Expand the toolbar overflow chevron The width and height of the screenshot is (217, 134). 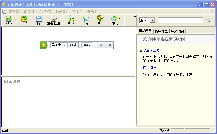(135, 17)
